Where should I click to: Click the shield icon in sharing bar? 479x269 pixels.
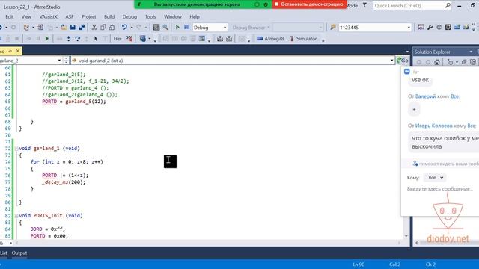(x=266, y=4)
